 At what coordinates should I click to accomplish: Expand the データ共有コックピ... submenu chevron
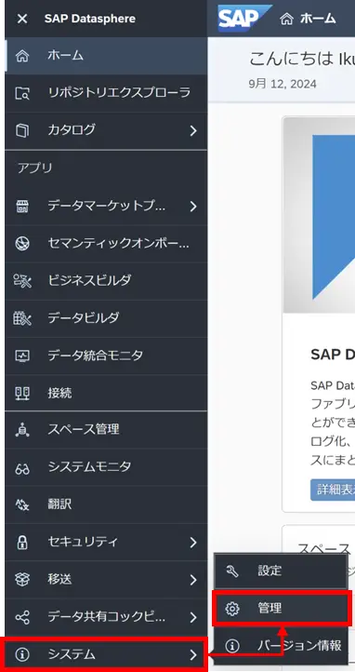click(193, 617)
